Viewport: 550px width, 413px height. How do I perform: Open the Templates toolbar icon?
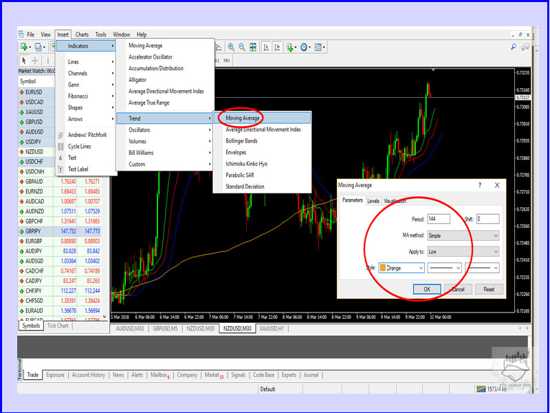click(x=318, y=47)
